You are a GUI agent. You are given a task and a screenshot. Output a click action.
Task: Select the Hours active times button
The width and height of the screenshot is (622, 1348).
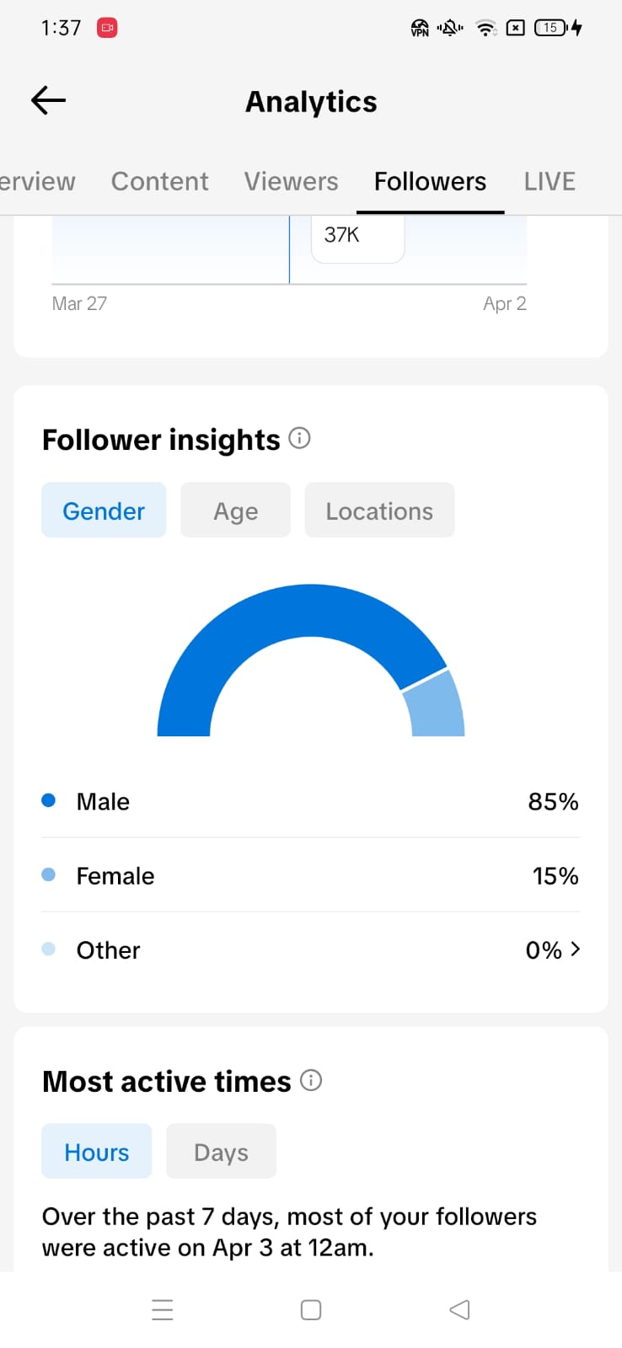[97, 1152]
